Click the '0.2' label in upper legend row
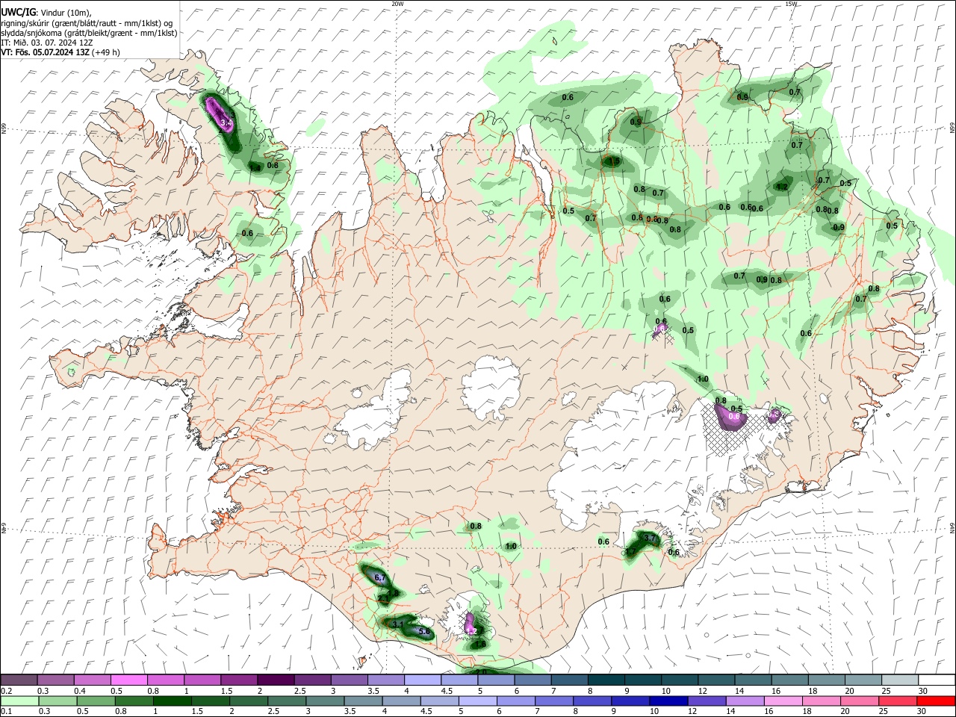The width and height of the screenshot is (956, 717). pos(7,691)
